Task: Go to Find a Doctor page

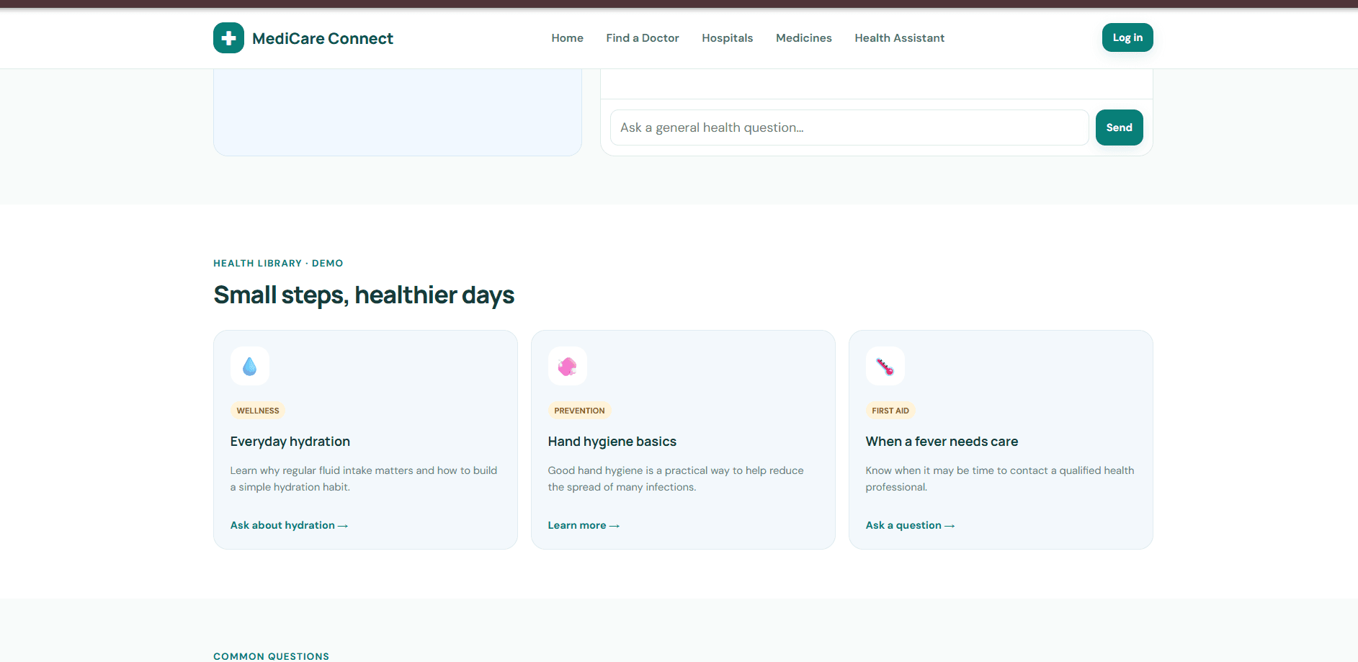Action: (x=643, y=38)
